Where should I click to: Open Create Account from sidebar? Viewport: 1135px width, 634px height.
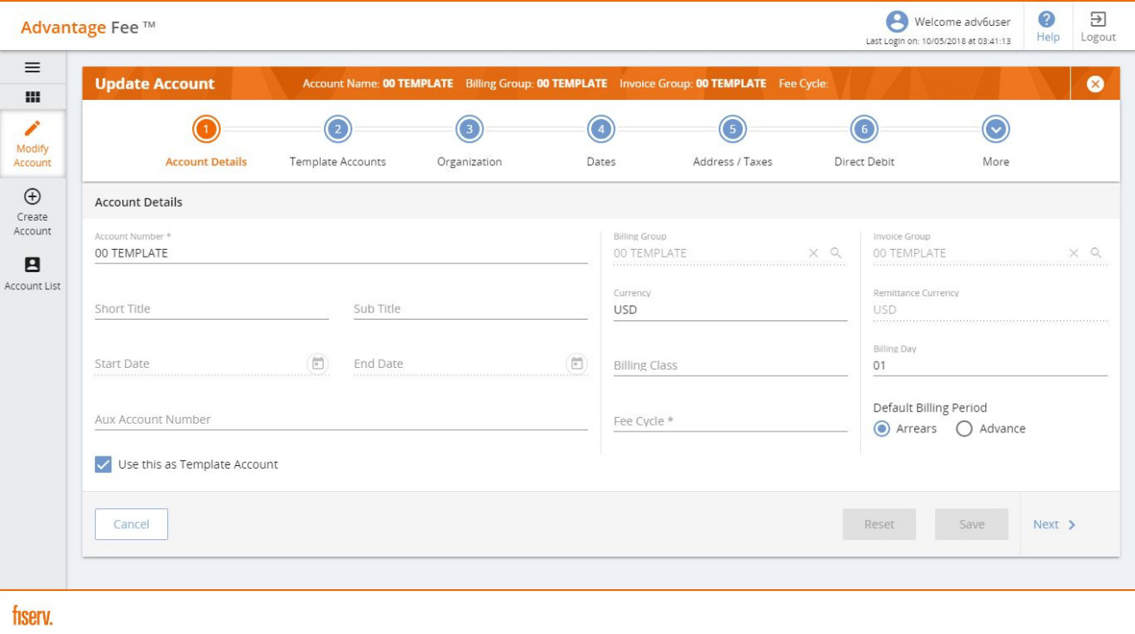pyautogui.click(x=33, y=197)
